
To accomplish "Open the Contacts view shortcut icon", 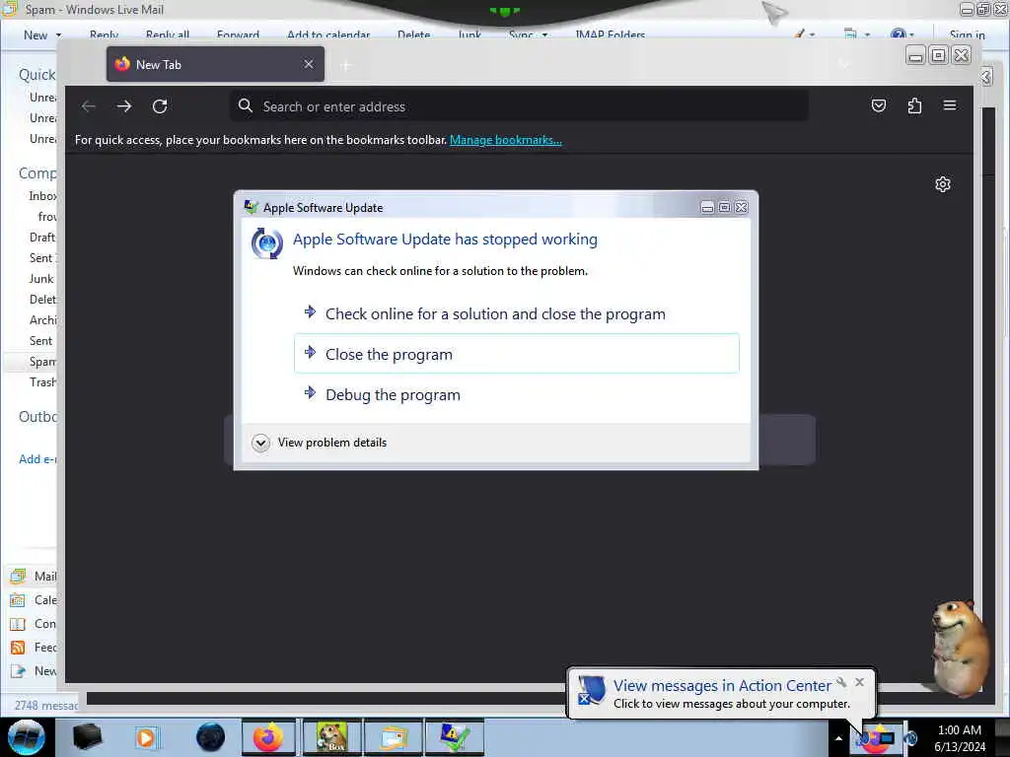I will pyautogui.click(x=18, y=624).
